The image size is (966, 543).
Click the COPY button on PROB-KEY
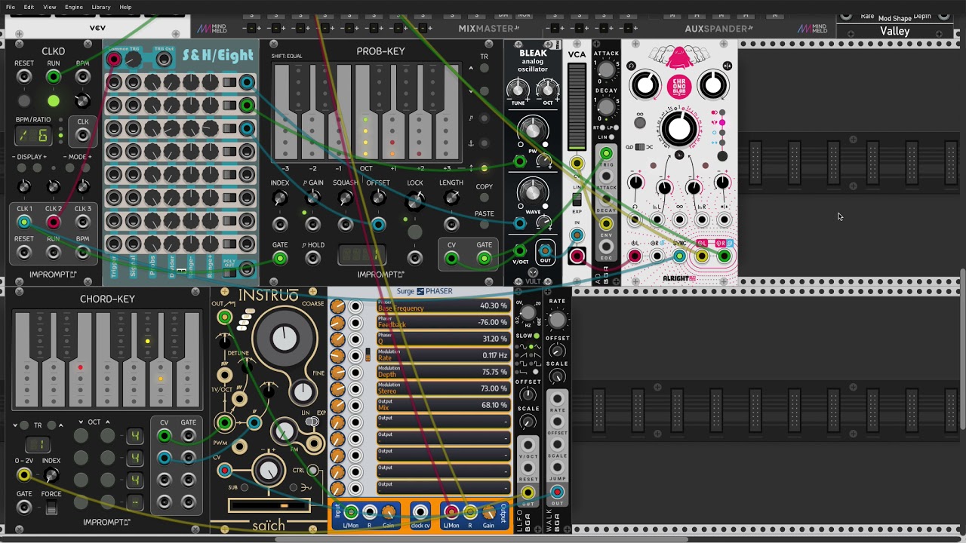click(485, 199)
